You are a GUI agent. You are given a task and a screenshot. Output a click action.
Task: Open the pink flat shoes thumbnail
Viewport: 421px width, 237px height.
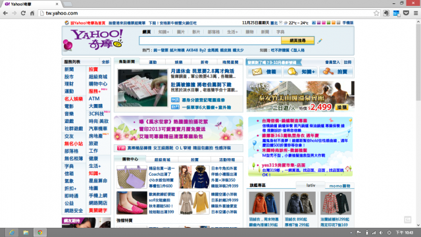coord(132,203)
